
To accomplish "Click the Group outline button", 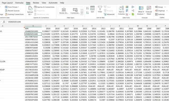I will click(159, 7).
